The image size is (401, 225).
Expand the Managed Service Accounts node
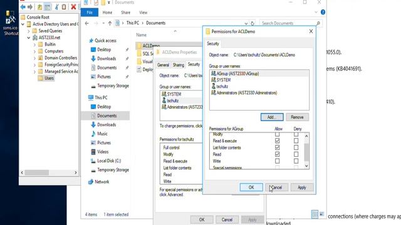(34, 72)
